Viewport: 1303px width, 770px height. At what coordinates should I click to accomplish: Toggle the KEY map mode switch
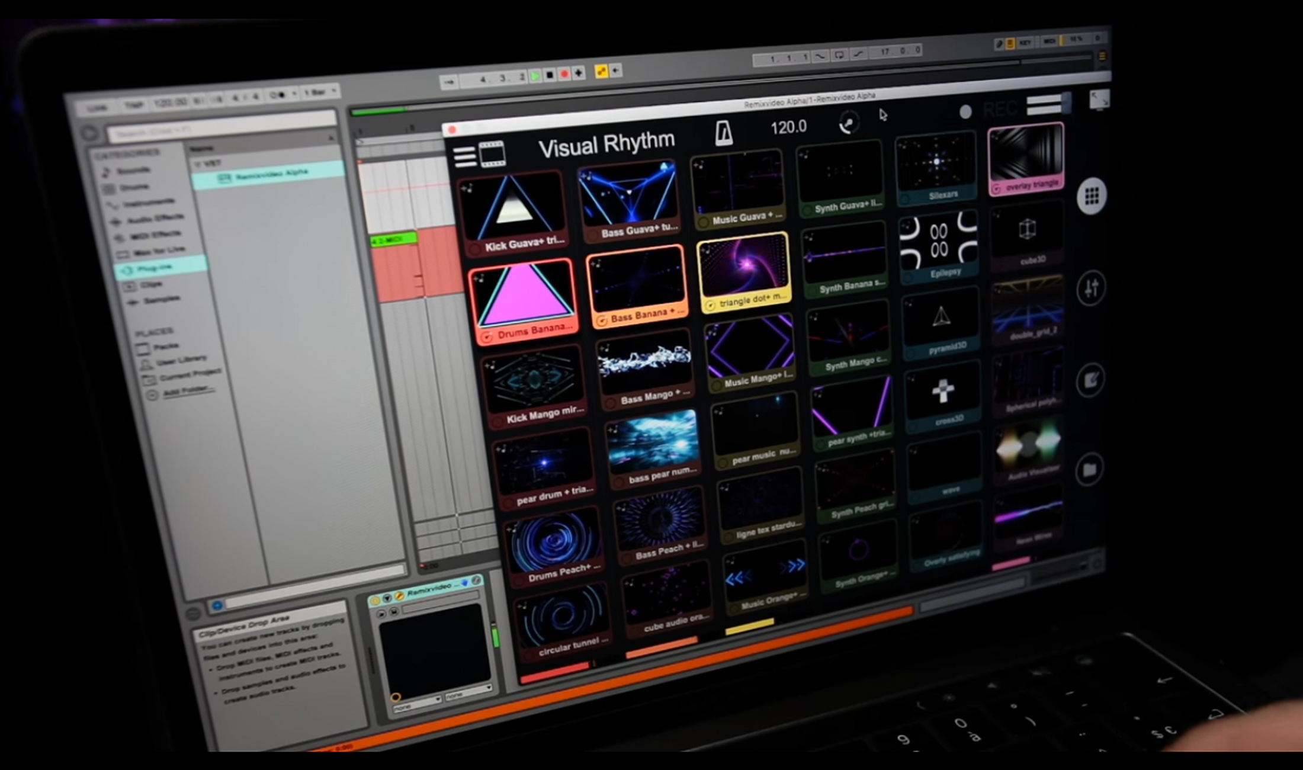pos(1025,43)
